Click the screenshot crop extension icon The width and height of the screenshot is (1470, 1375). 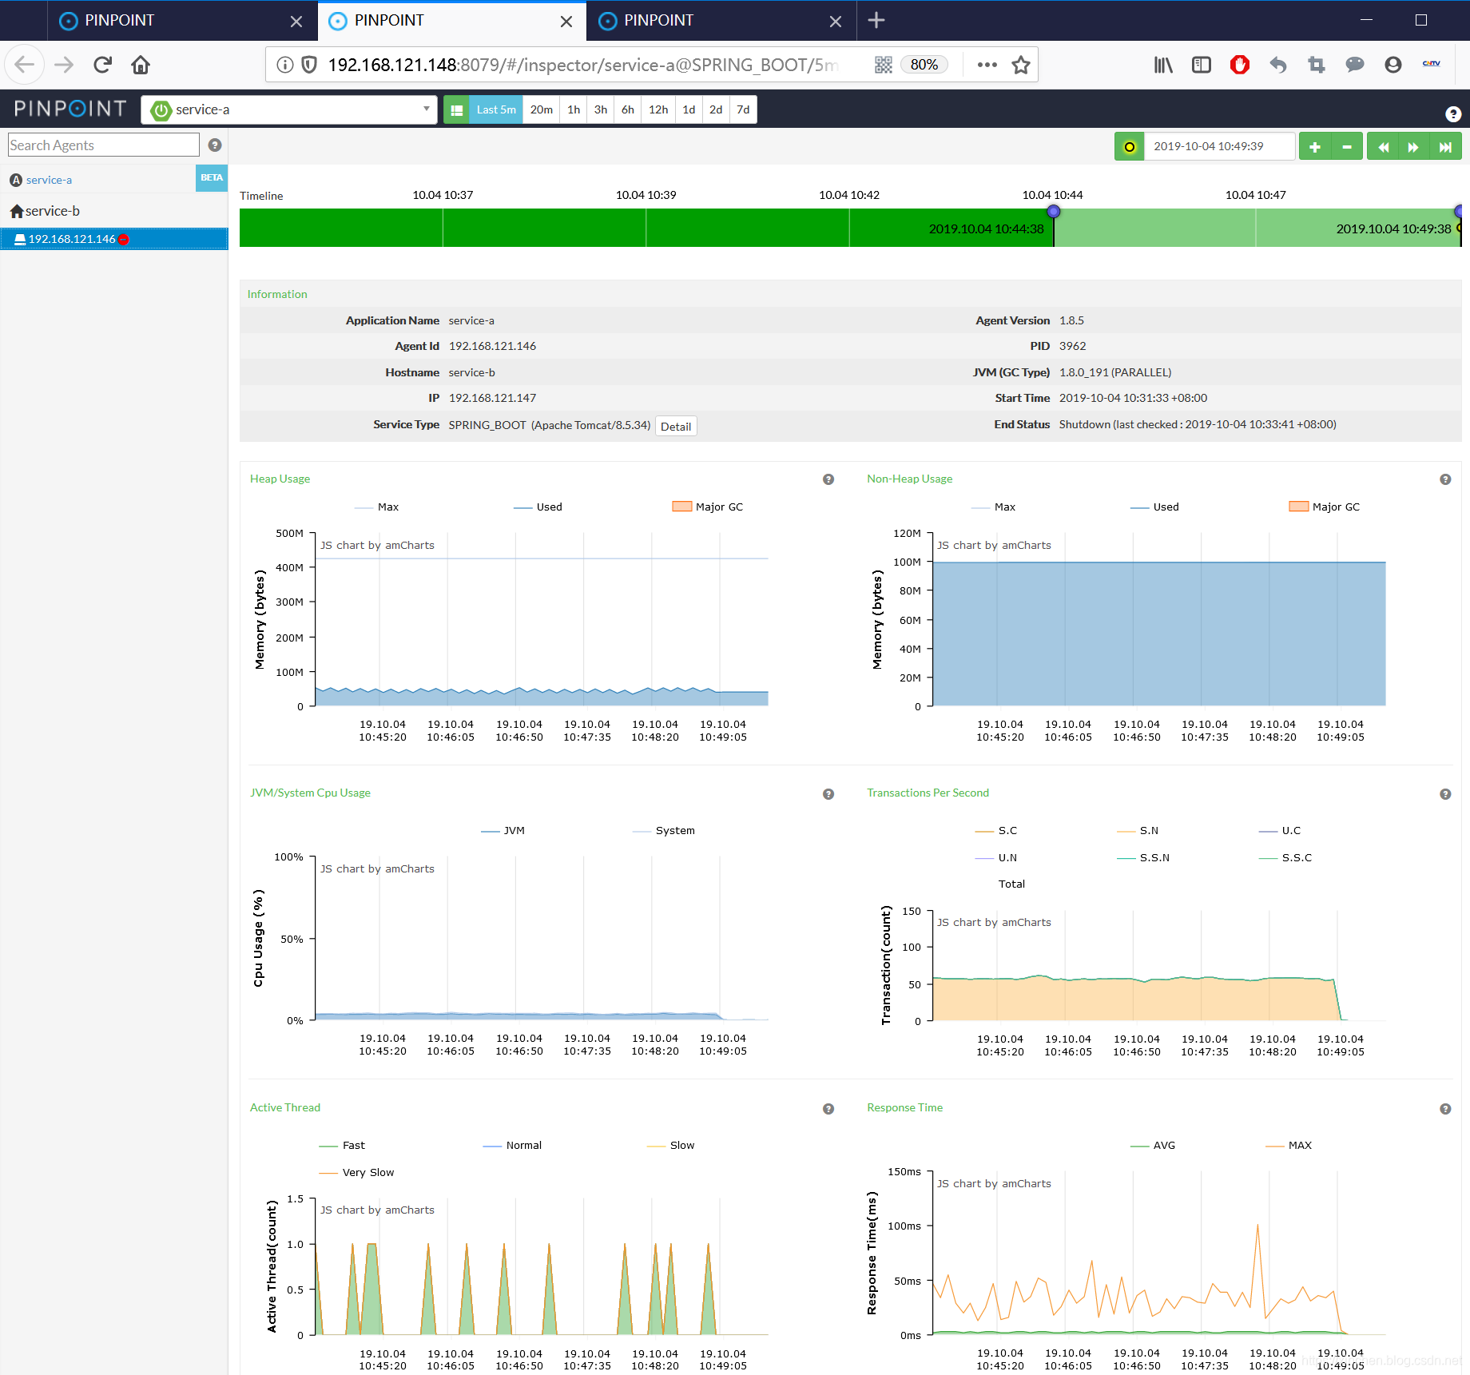[x=1317, y=65]
